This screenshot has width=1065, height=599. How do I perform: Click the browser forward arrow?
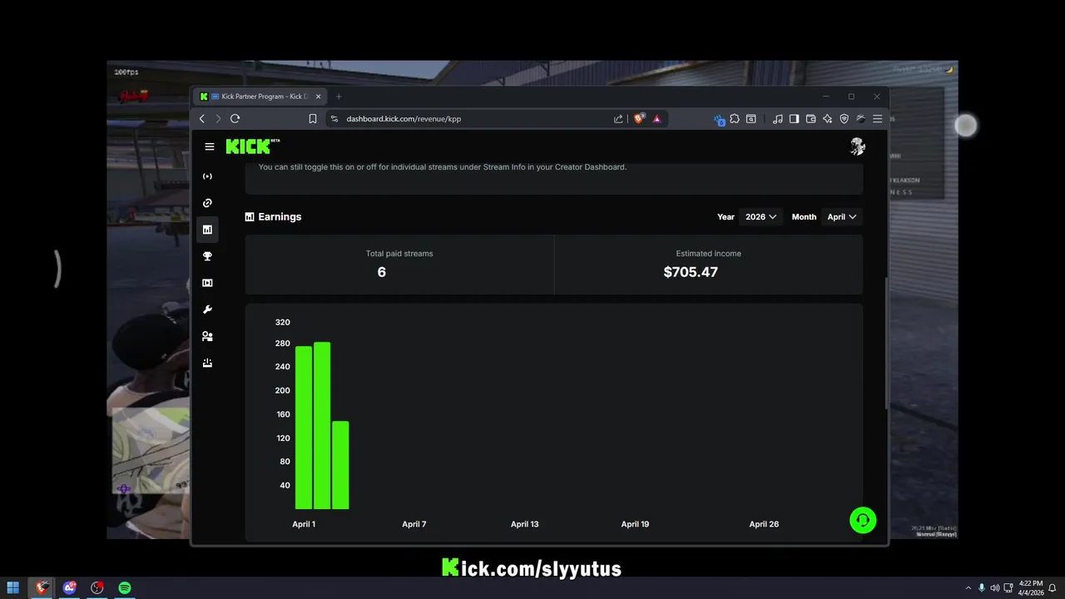(x=218, y=119)
